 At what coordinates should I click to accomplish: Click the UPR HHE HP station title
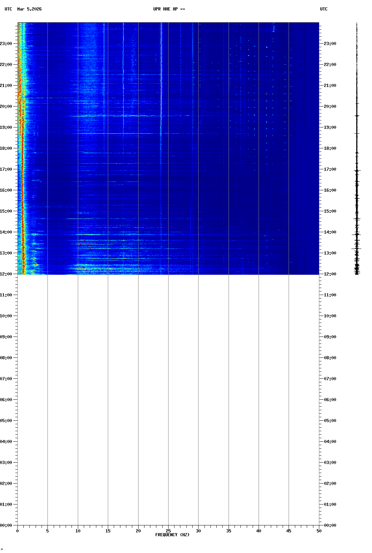click(x=169, y=9)
